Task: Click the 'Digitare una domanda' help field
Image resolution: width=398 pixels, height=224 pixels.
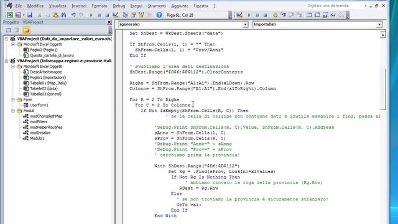Action: (335, 6)
